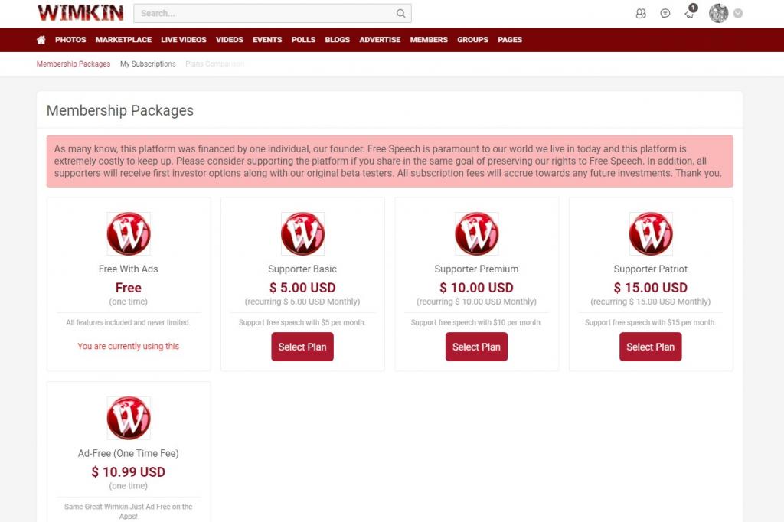This screenshot has width=784, height=522.
Task: Click the home icon in navigation bar
Action: click(x=41, y=40)
